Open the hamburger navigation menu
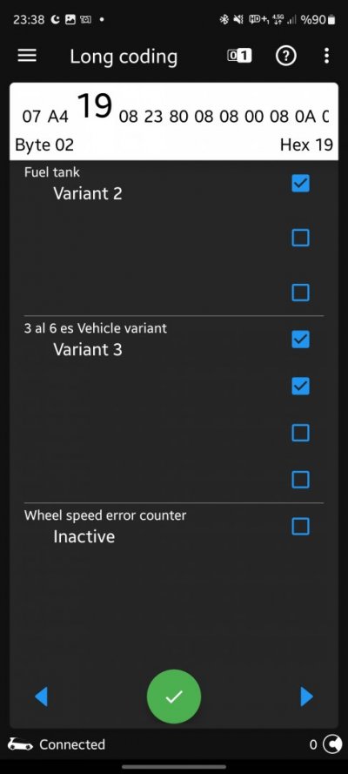 coord(27,57)
